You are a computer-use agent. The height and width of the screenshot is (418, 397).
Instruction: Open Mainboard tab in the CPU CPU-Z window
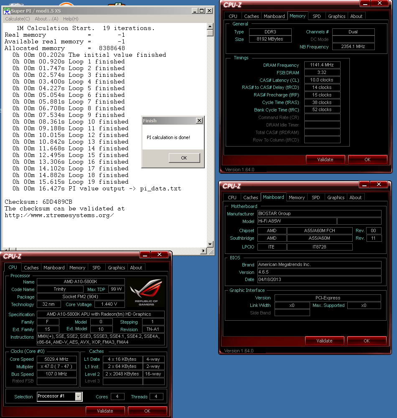coord(54,268)
